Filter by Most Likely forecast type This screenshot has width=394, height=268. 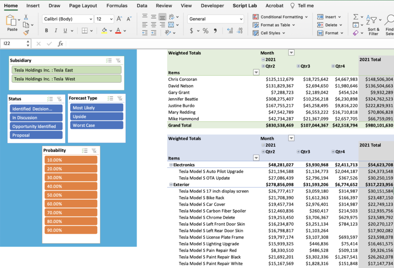click(96, 108)
